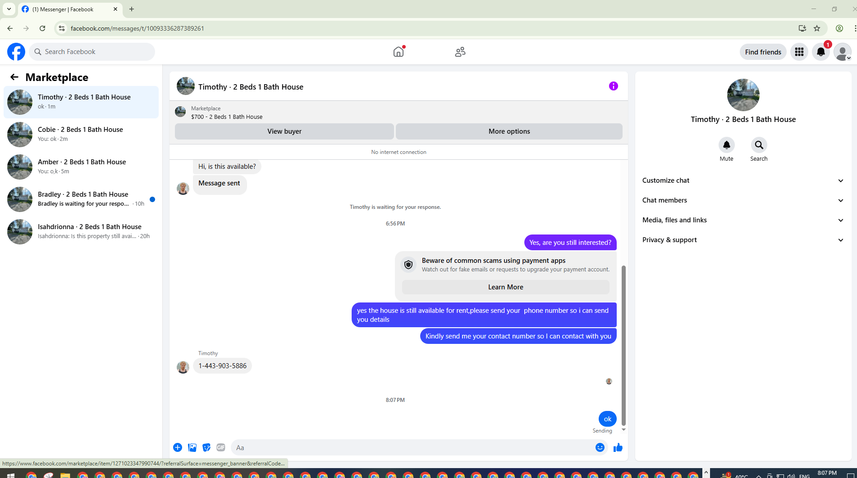Expand Media, files and links section
The height and width of the screenshot is (478, 857).
tap(743, 220)
